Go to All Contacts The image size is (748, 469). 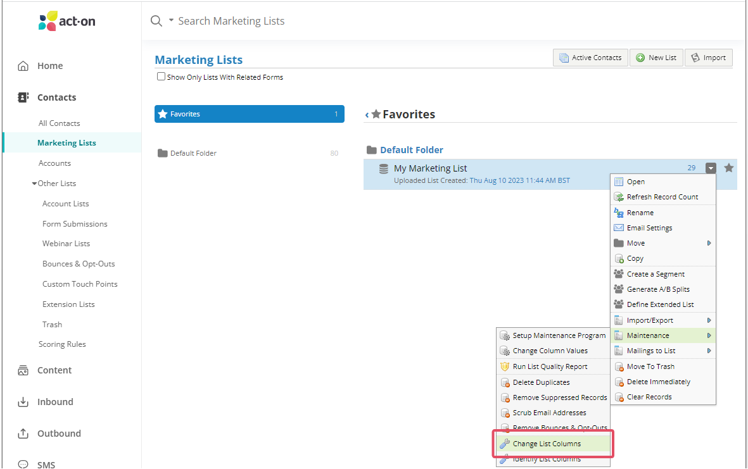coord(59,123)
